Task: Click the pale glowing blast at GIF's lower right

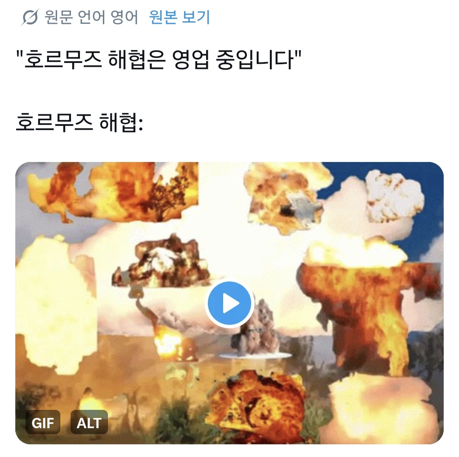Action: pyautogui.click(x=380, y=410)
